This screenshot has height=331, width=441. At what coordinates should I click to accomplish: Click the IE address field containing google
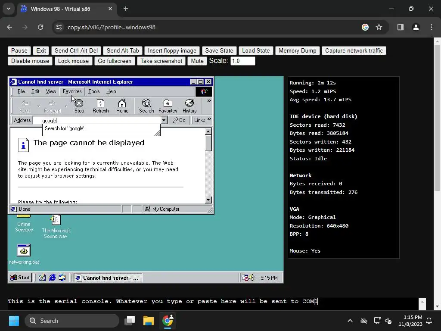[97, 121]
